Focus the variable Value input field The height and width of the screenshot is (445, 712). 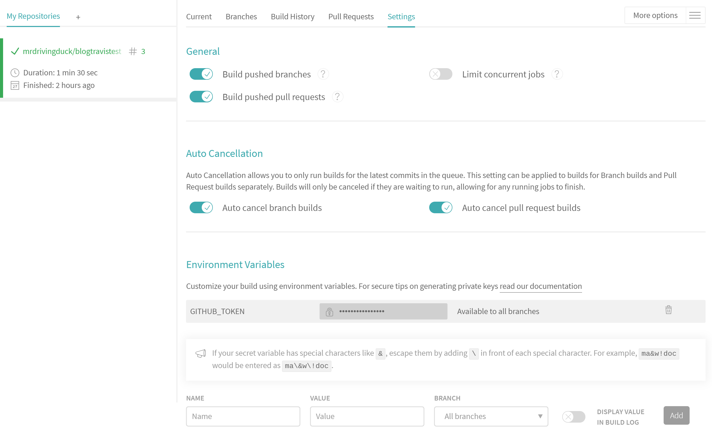click(367, 416)
